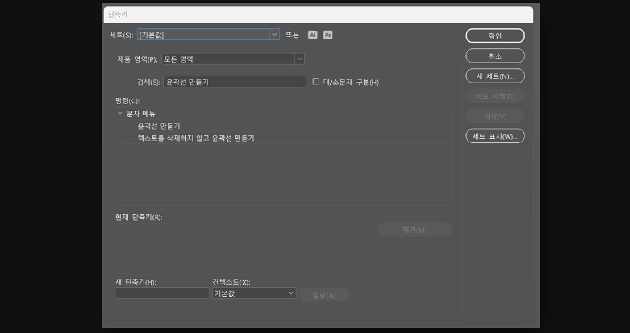
Task: Click the 할당(A) button
Action: (x=324, y=295)
